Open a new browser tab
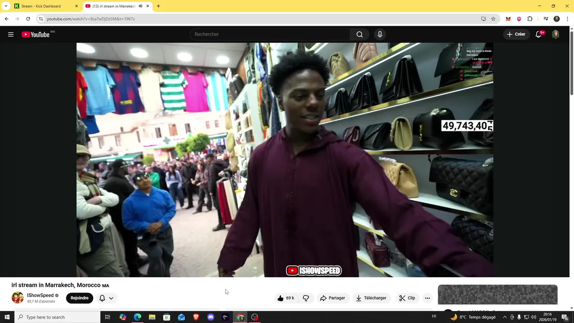Image resolution: width=574 pixels, height=323 pixels. coord(158,6)
